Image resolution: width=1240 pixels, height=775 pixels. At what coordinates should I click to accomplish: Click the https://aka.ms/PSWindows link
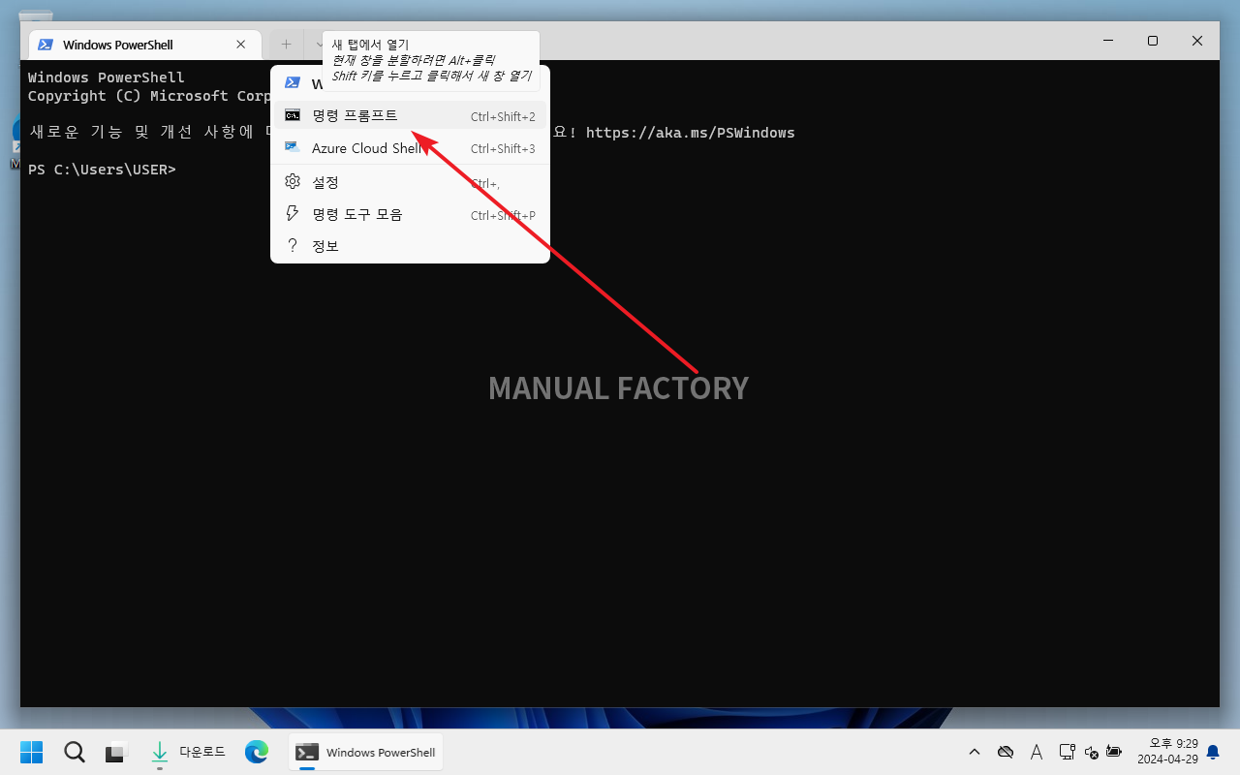coord(690,133)
